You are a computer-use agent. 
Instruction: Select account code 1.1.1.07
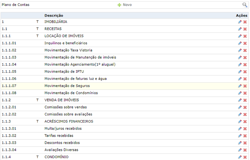(x=9, y=86)
